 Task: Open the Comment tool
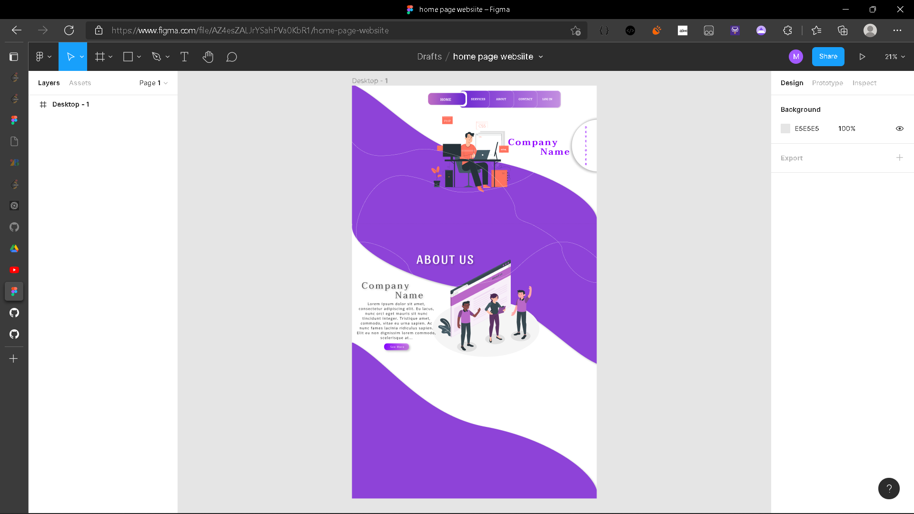(232, 57)
